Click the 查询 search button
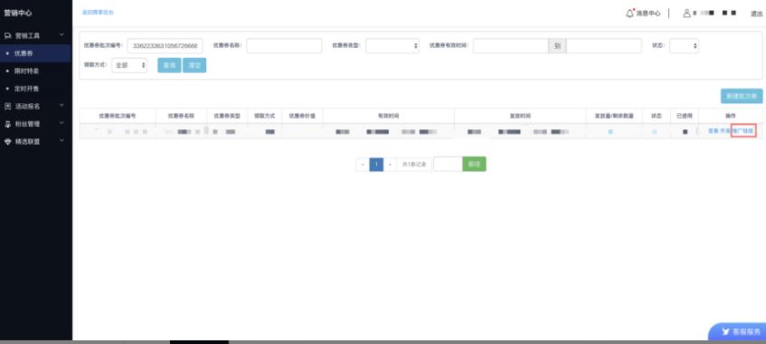This screenshot has height=344, width=766. (169, 65)
